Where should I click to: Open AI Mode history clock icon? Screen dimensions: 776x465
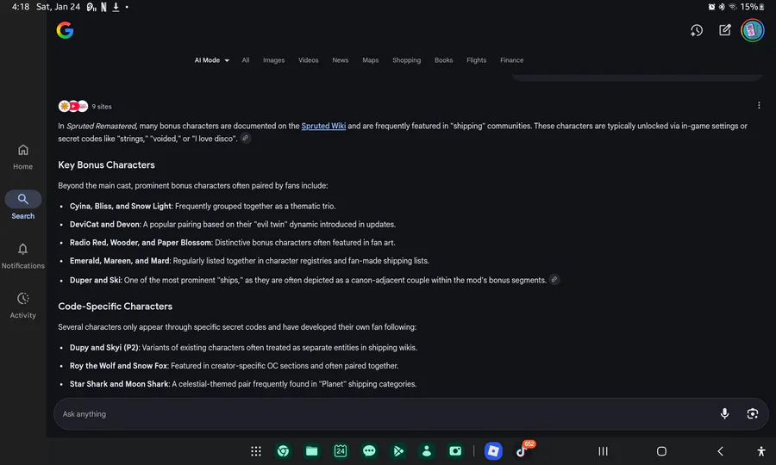pos(697,31)
